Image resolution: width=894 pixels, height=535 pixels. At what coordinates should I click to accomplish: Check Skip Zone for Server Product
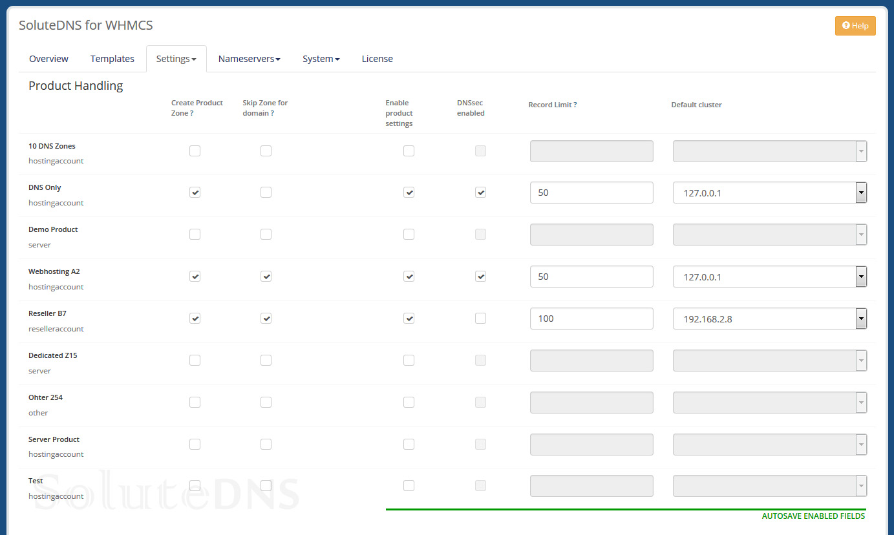(x=266, y=445)
